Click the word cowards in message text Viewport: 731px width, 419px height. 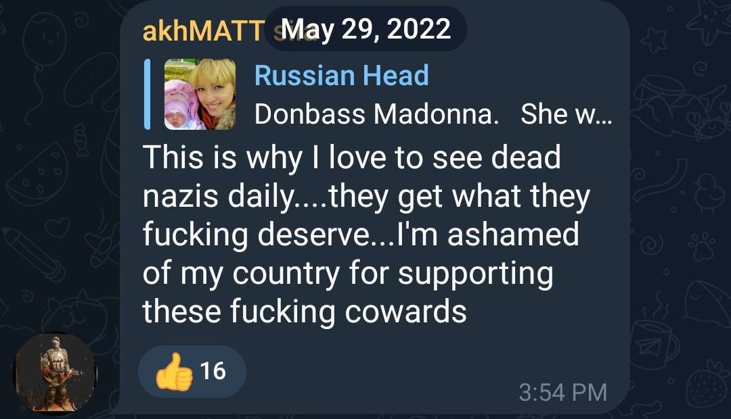[x=405, y=312]
